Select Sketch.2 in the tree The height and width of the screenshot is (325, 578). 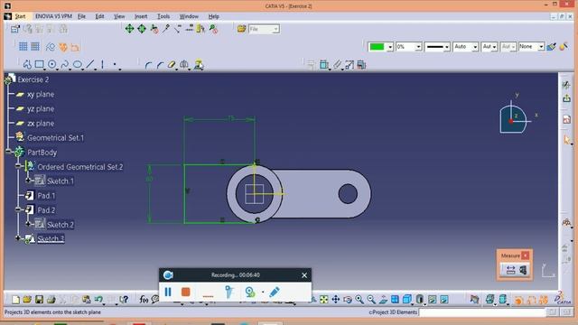(x=61, y=225)
